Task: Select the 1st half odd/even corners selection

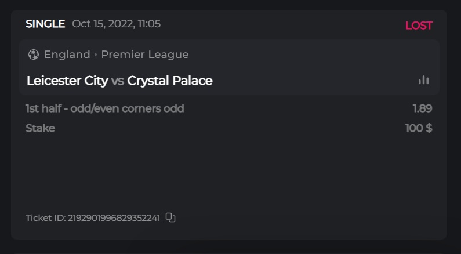Action: point(105,108)
